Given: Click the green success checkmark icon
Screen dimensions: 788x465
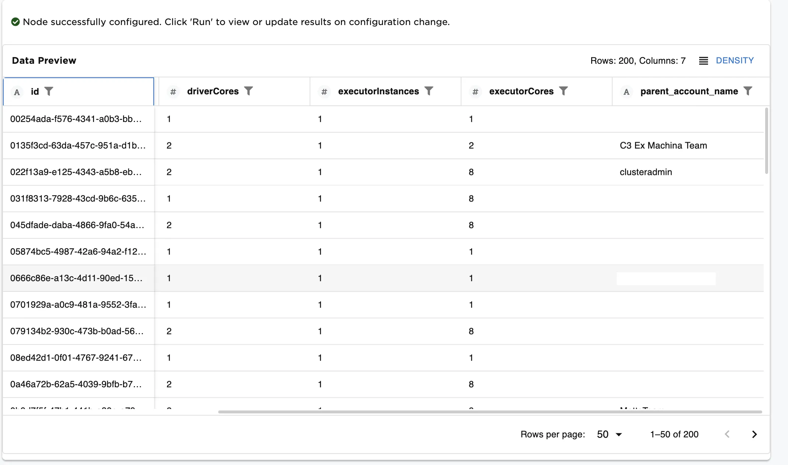Looking at the screenshot, I should click(x=15, y=22).
